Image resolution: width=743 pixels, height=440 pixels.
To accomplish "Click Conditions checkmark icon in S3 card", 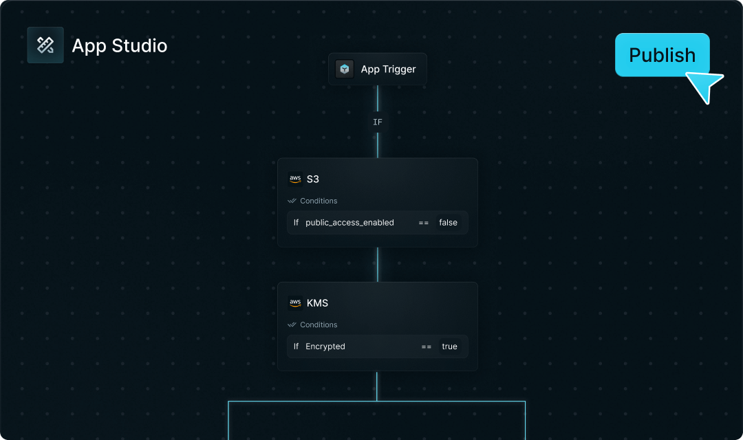I will 292,201.
